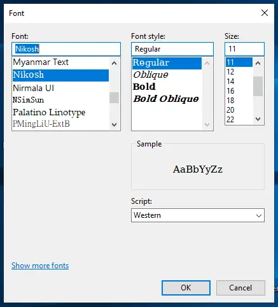278x307 pixels.
Task: Click the size list scroll down arrow
Action: pyautogui.click(x=258, y=119)
